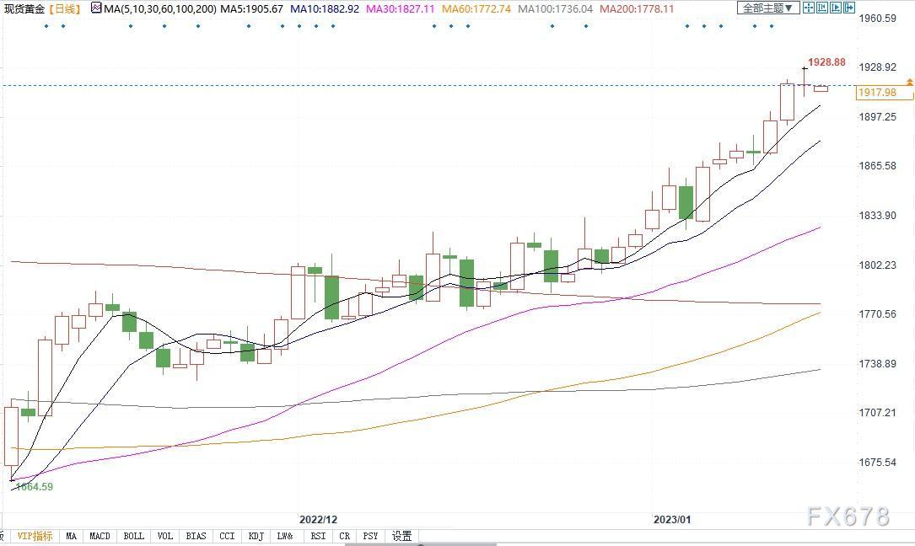915x546 pixels.
Task: Click the MA indicator icon beside 日线
Action: [x=96, y=8]
